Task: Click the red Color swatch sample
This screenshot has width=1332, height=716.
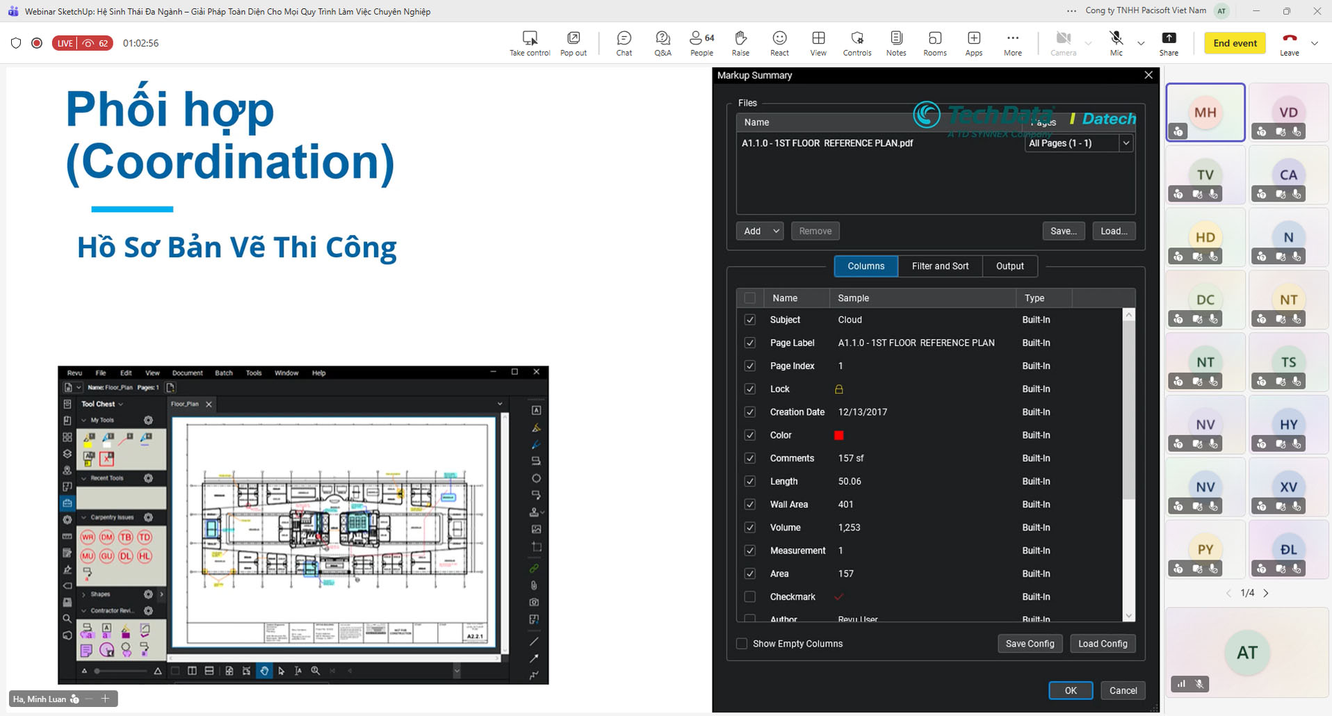Action: tap(839, 435)
